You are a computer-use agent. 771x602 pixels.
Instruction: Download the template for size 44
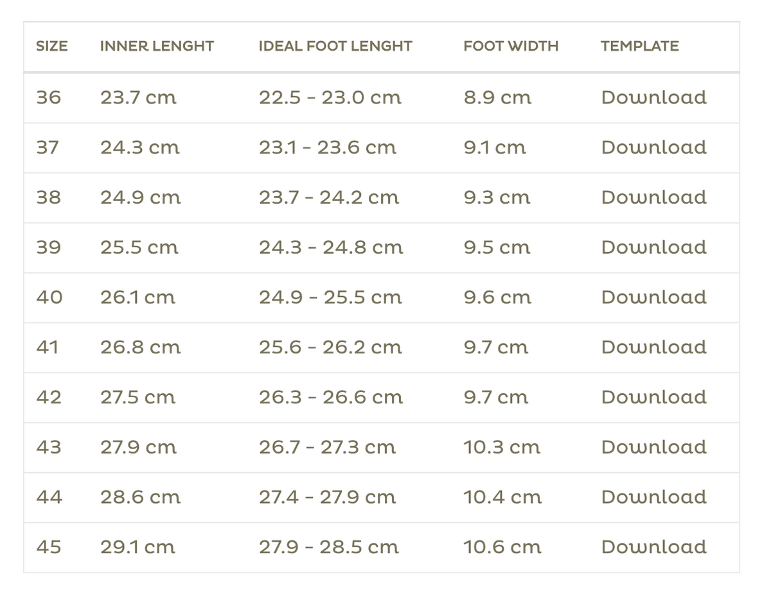653,497
